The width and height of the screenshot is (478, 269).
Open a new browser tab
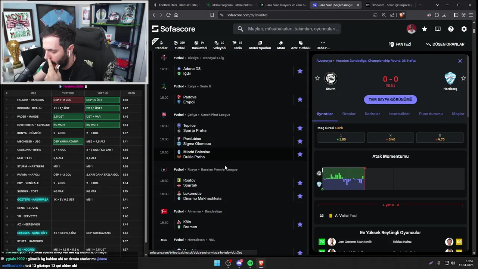point(420,5)
